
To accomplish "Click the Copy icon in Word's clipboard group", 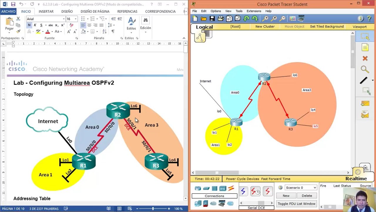I will [x=18, y=25].
